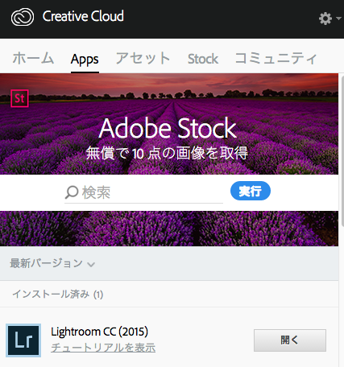Click 開く button for Lightroom
The width and height of the screenshot is (344, 367).
coord(290,340)
